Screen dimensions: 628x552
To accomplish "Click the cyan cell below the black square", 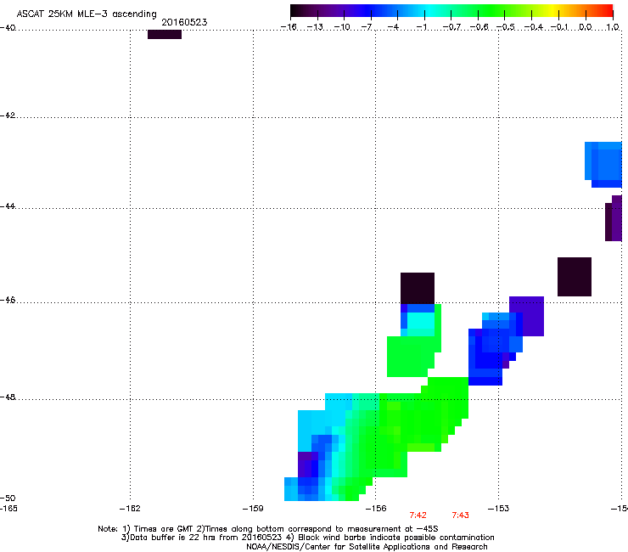I will (x=421, y=321).
